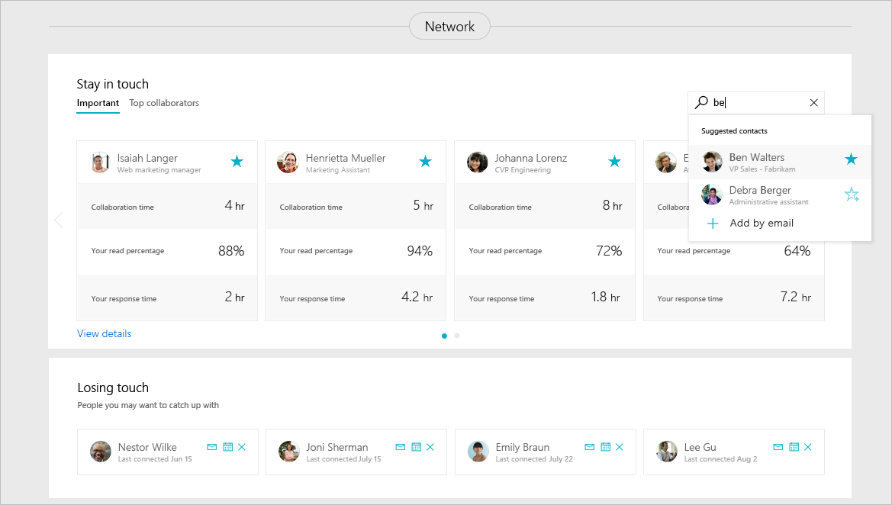Toggle the star on Johanna Lorenz's card
Screen dimensions: 892x505
tap(614, 162)
